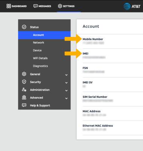
Task: Click the Advanced settings icon
Action: point(24,97)
